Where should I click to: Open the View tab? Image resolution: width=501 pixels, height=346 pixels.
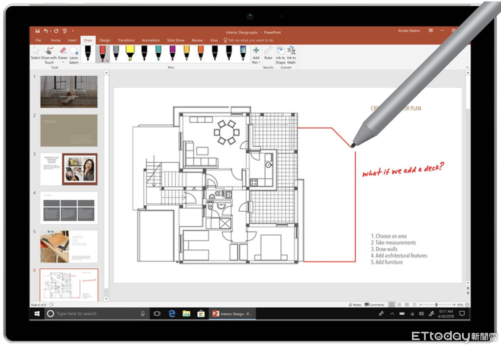214,40
